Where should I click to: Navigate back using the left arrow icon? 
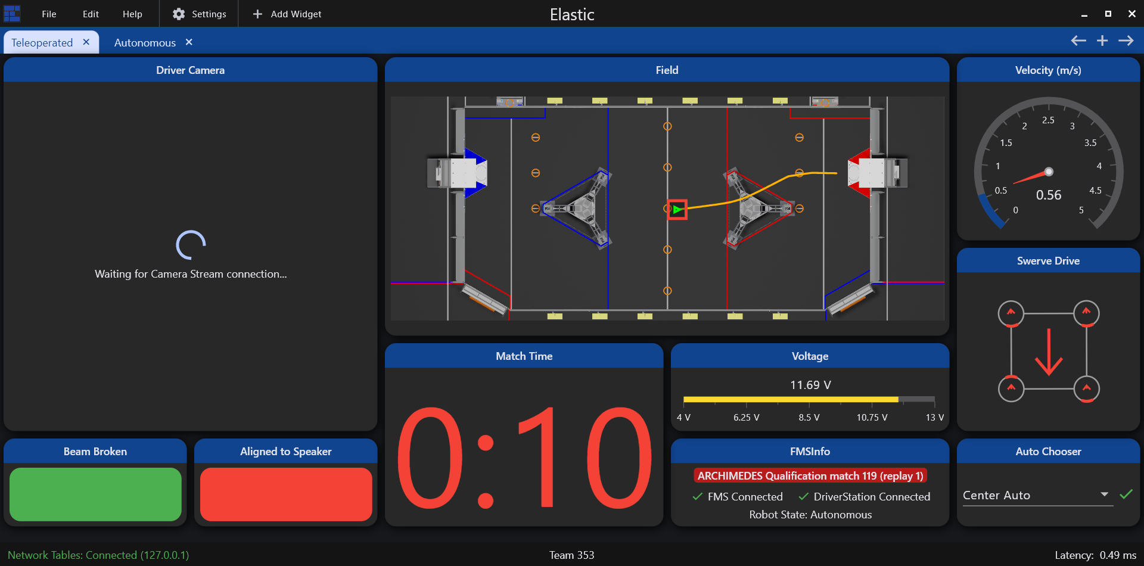tap(1077, 41)
